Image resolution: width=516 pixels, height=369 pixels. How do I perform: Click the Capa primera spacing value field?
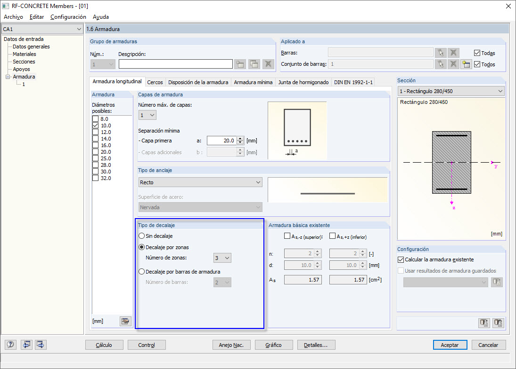point(222,141)
